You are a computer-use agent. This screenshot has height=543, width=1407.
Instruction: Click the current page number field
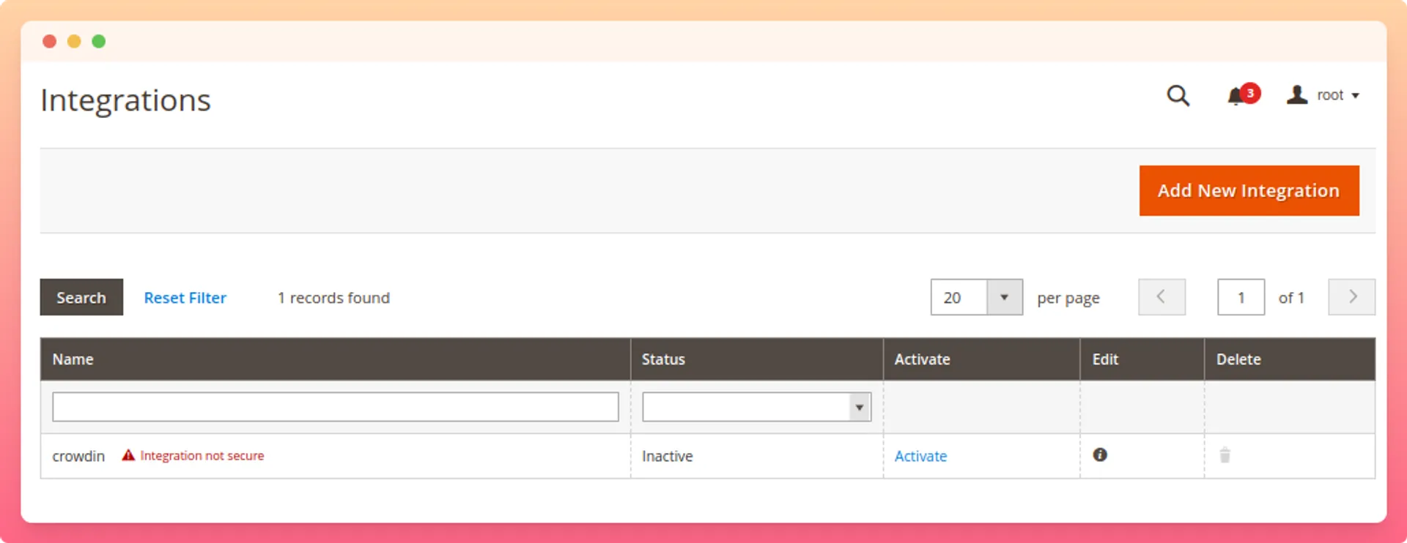click(1241, 297)
